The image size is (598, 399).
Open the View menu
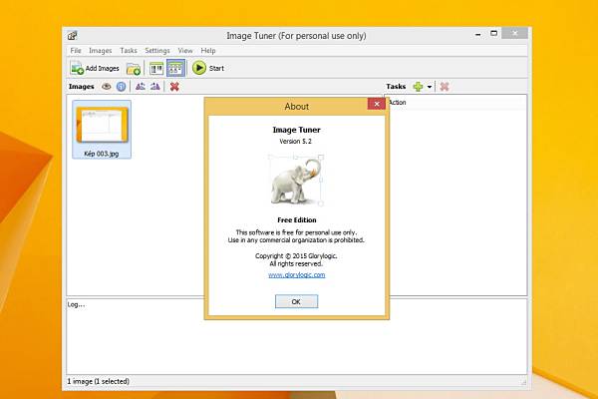click(x=185, y=51)
